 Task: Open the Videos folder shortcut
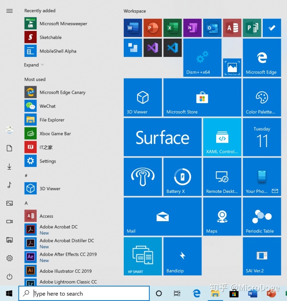click(x=9, y=222)
